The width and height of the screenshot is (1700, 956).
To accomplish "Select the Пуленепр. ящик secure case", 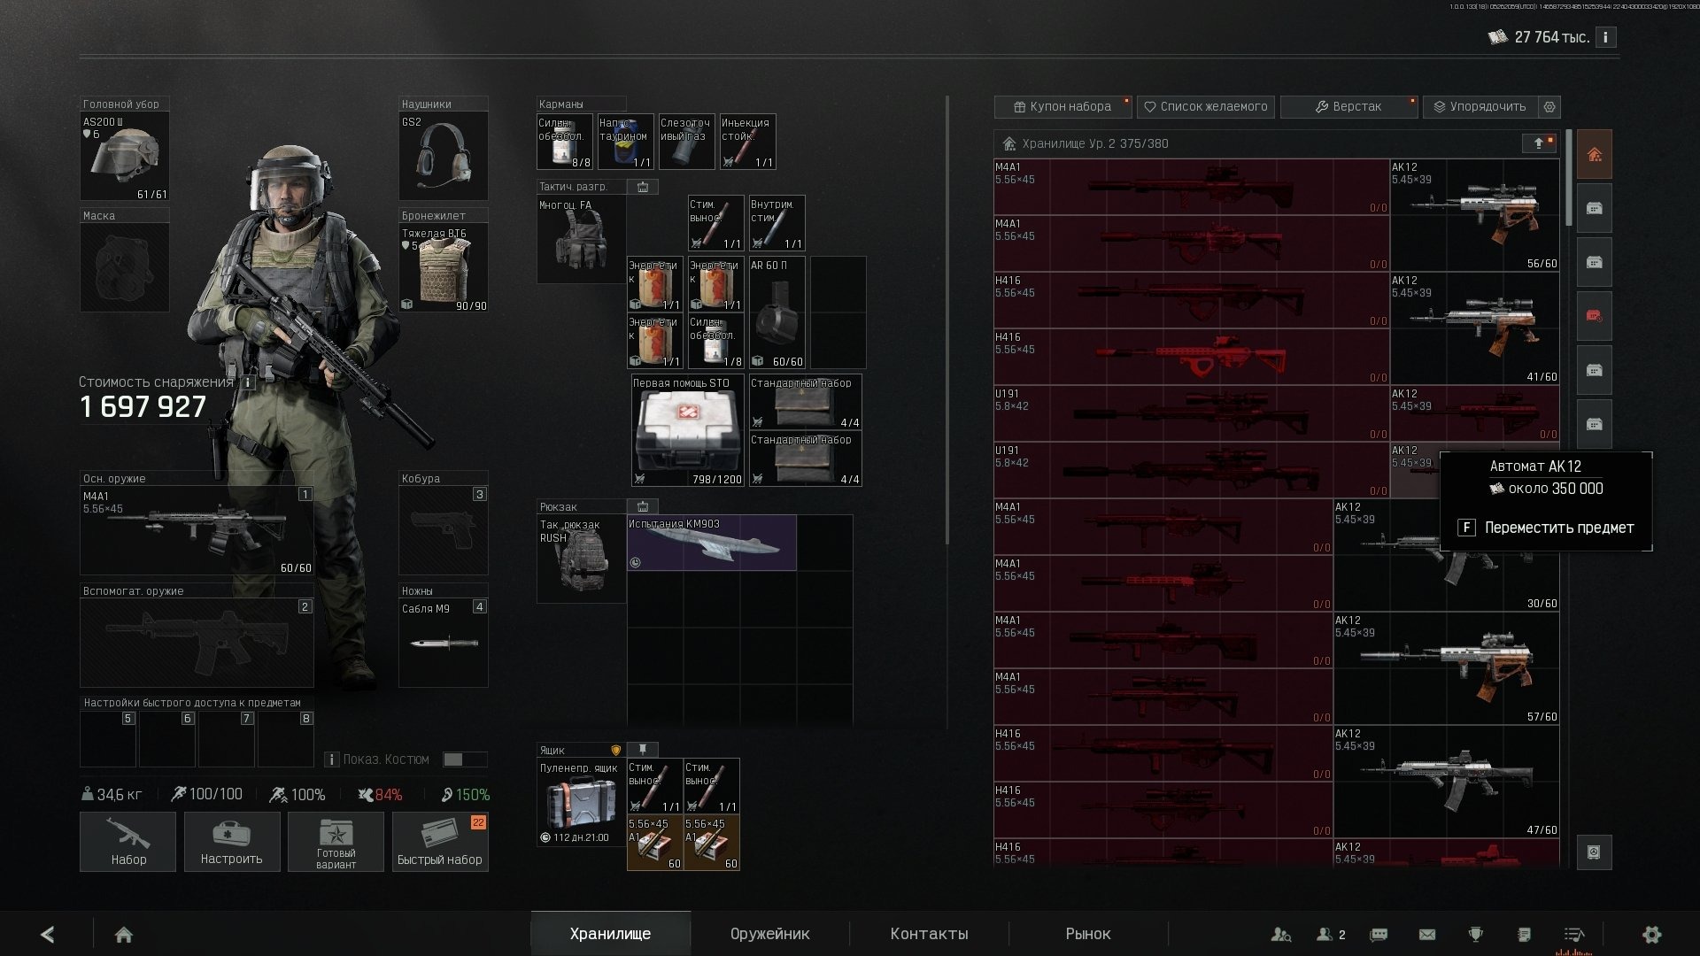I will coord(581,802).
